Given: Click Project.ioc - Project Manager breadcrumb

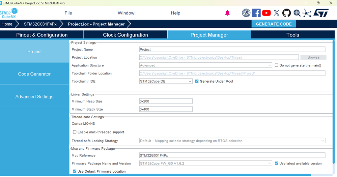Looking at the screenshot, I should point(96,24).
